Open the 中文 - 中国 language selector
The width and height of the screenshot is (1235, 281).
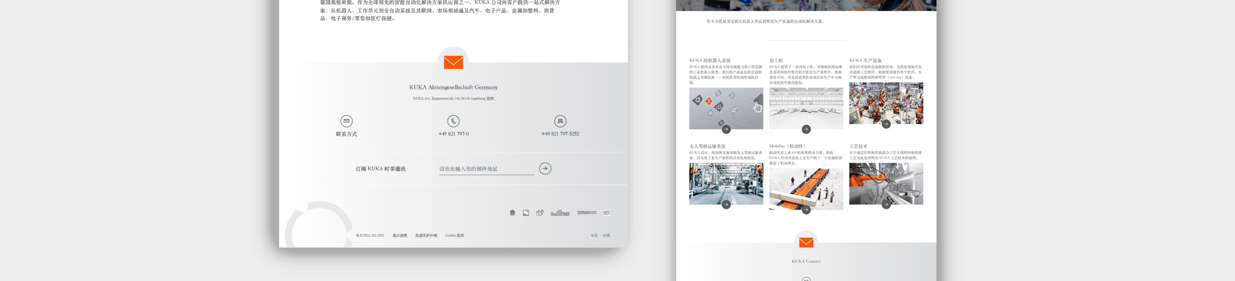[x=599, y=236]
